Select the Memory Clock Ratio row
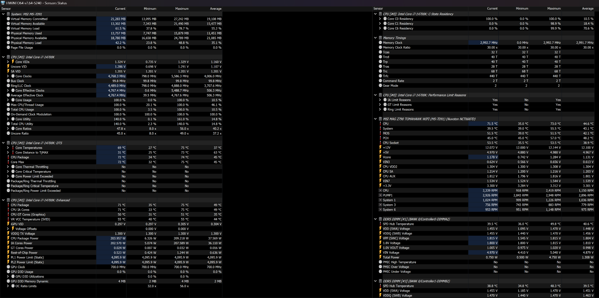Viewport: 599px width, 298px height. point(483,47)
